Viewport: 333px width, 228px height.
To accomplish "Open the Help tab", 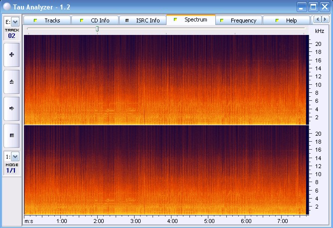I will click(287, 20).
